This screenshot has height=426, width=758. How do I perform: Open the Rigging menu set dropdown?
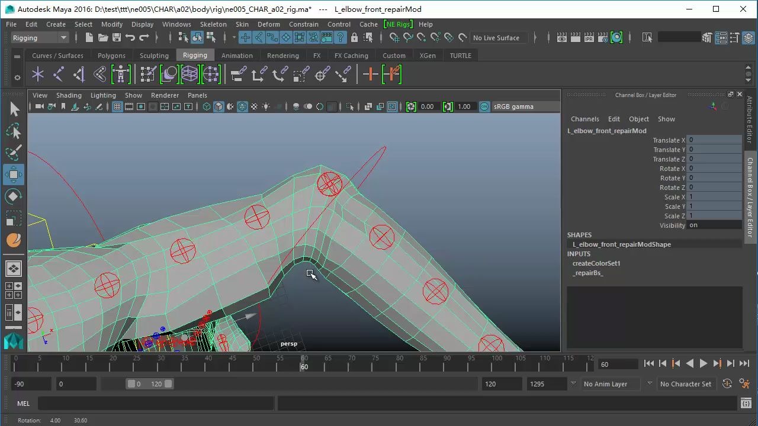click(x=40, y=38)
